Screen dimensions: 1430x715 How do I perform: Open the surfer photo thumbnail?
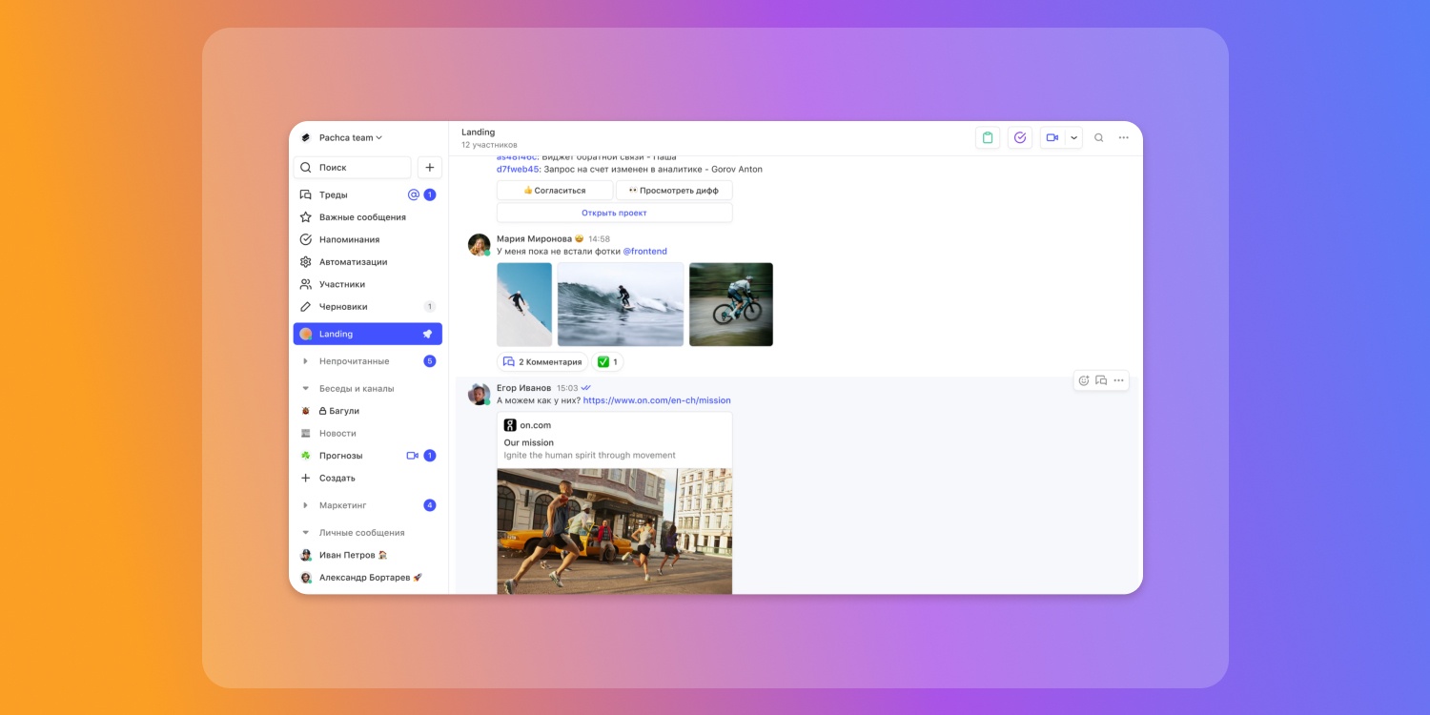[x=620, y=304]
